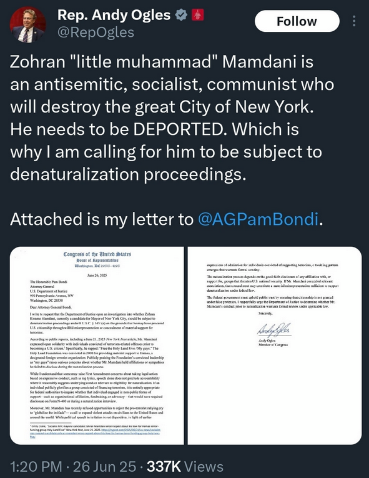Click 'Dear Attorney General Bondi' salutation line

(51, 307)
